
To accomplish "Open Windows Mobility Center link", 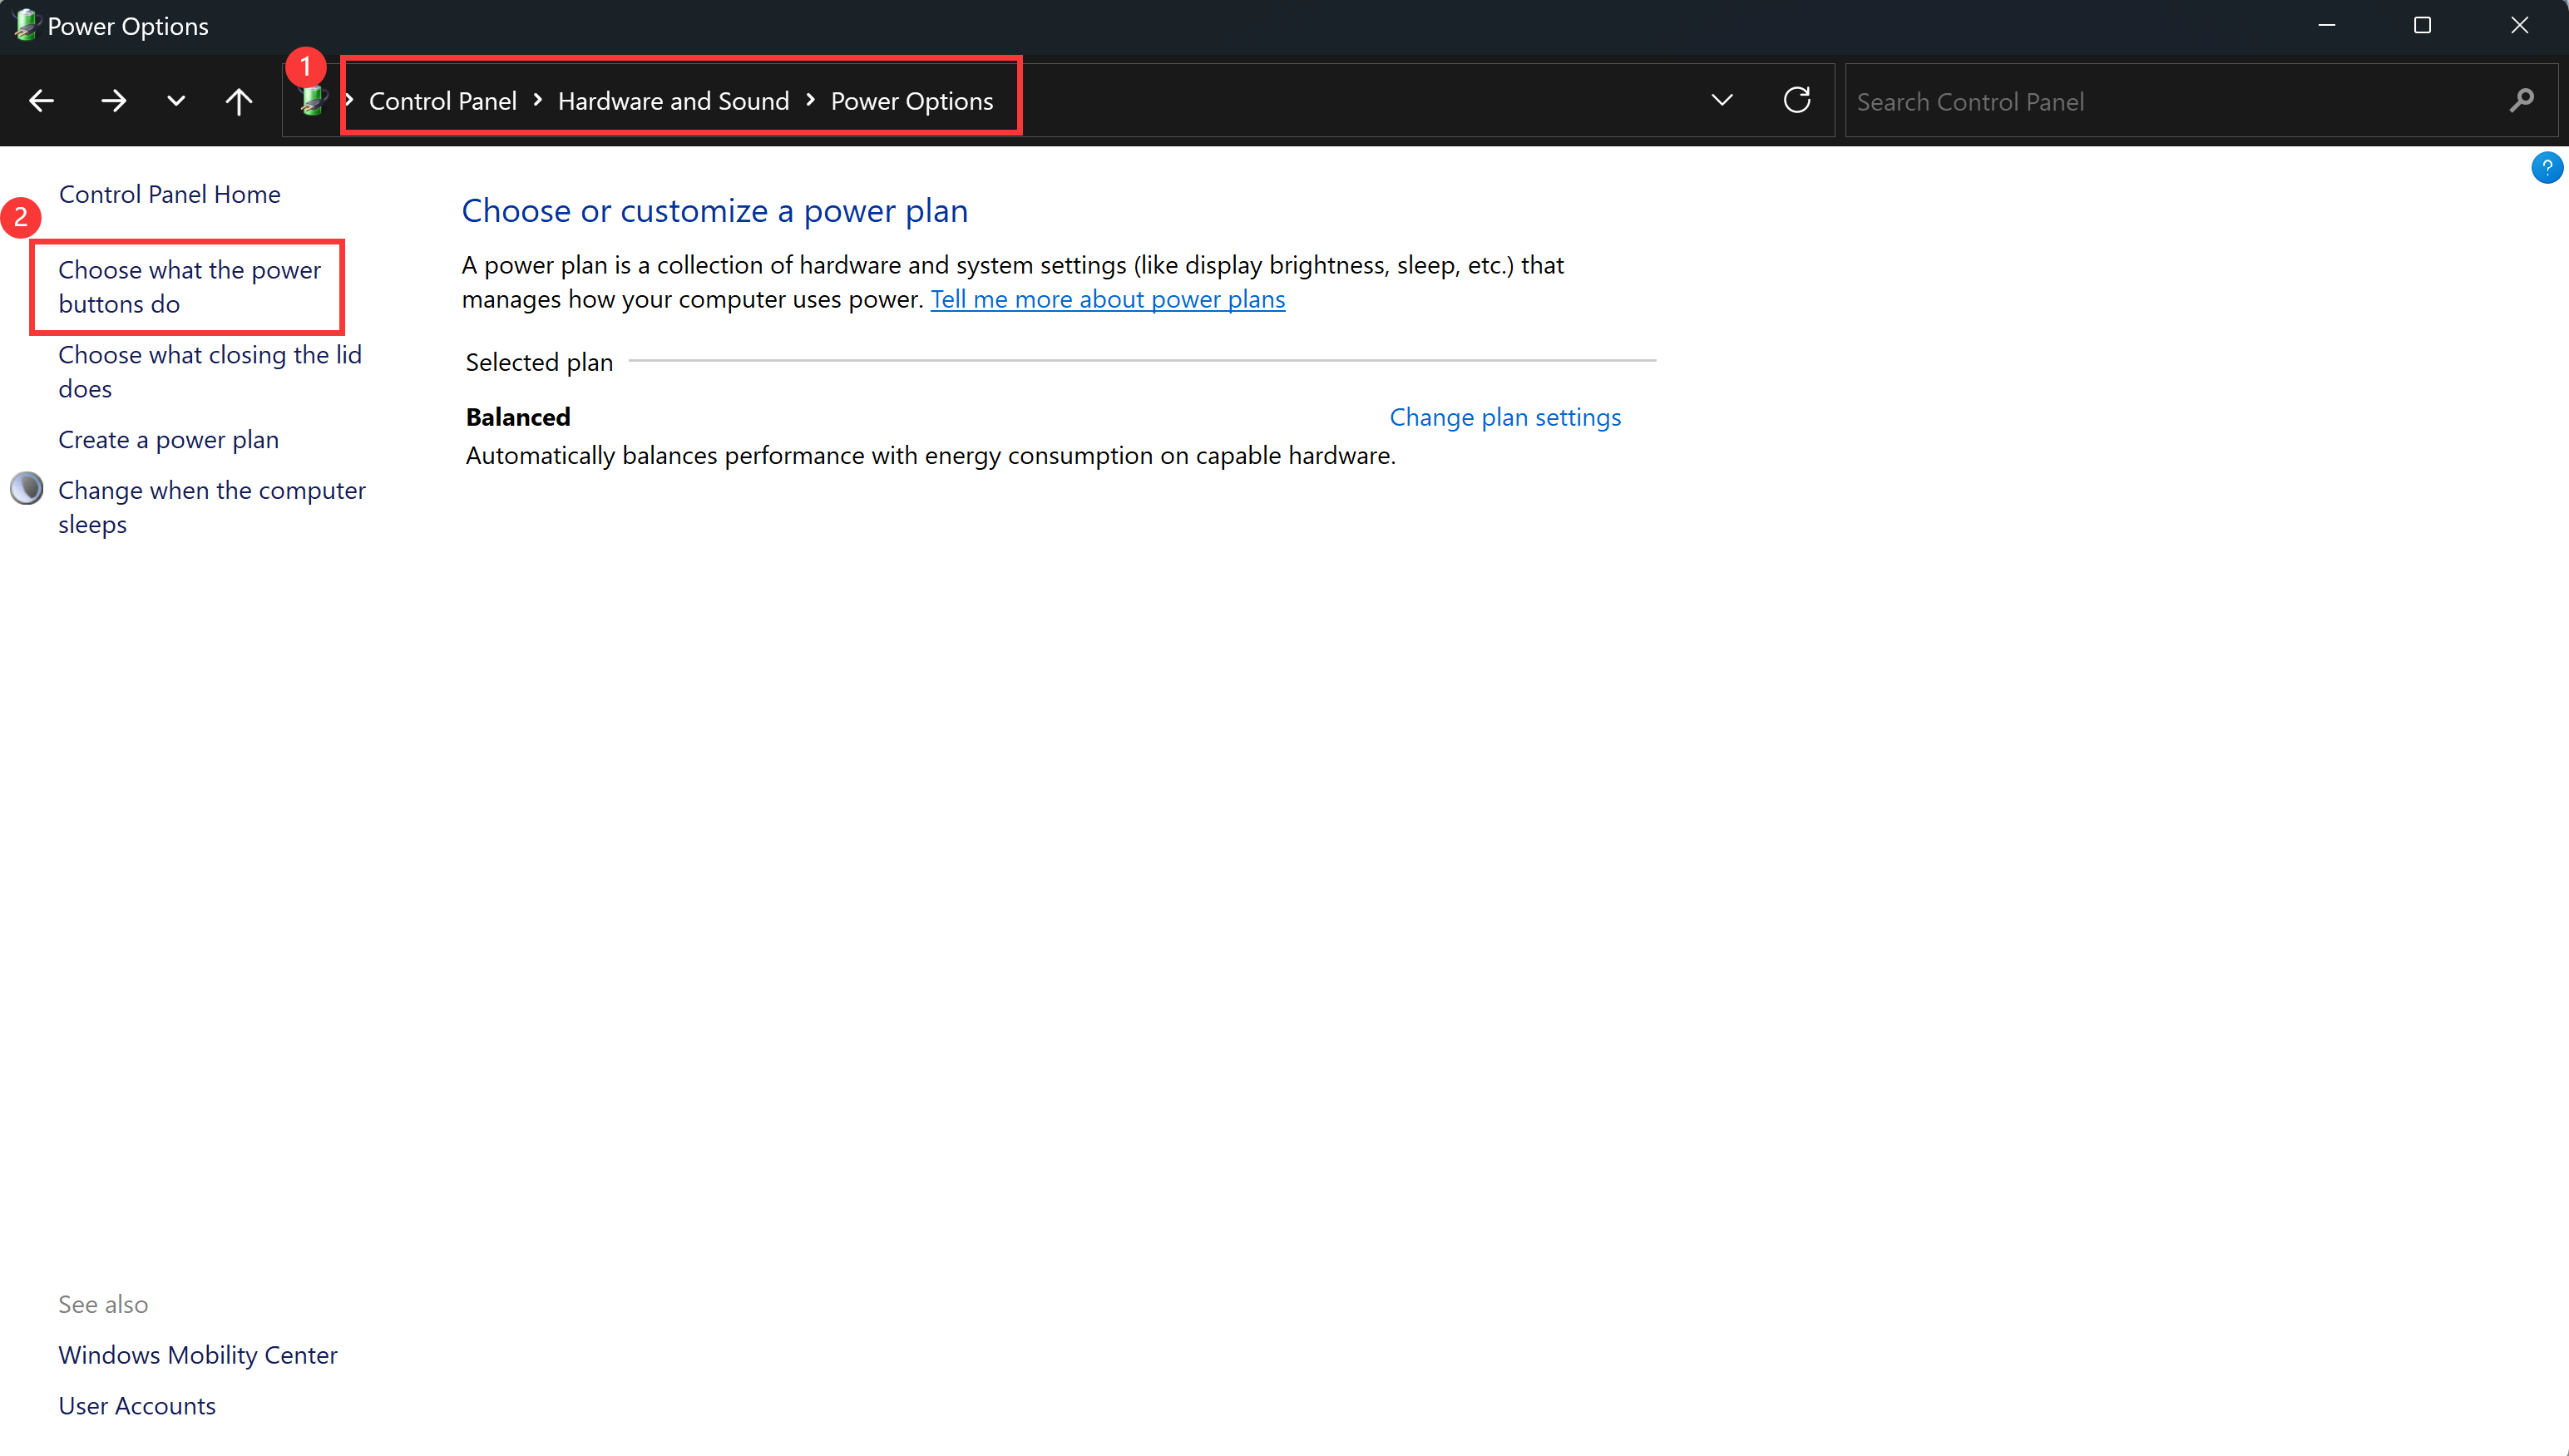I will click(x=198, y=1355).
